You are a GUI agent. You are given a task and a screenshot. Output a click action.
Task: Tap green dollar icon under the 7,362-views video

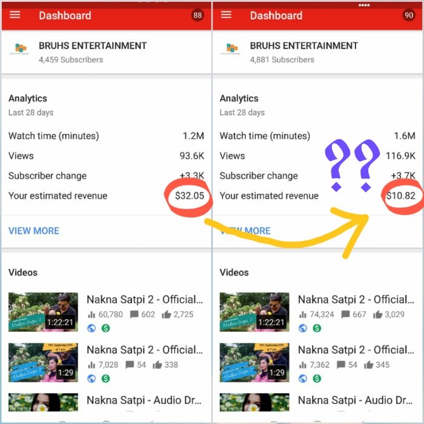[x=317, y=379]
